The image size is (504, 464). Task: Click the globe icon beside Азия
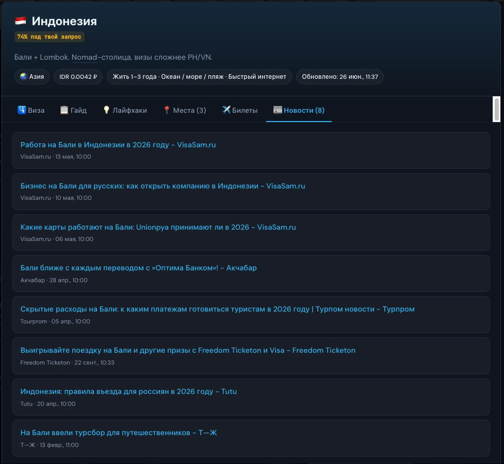(23, 77)
